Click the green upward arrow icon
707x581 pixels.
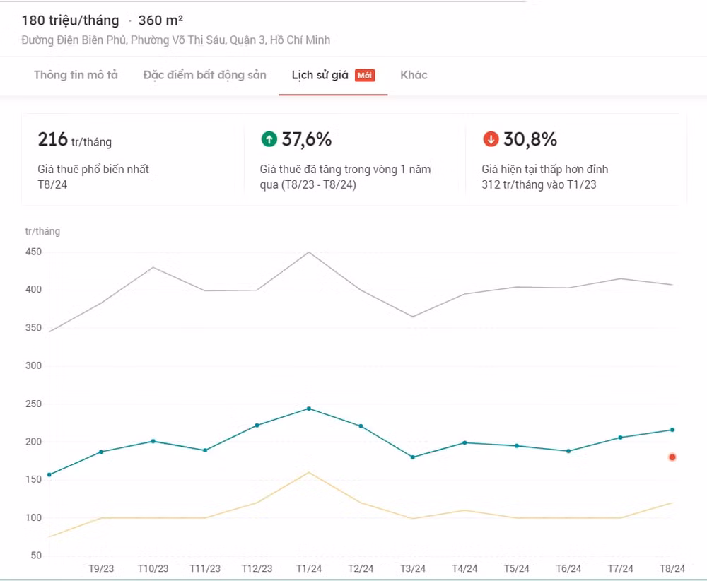[x=269, y=139]
